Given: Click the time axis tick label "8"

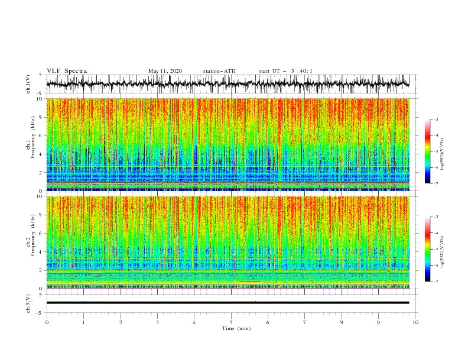Looking at the screenshot, I should coord(342,322).
